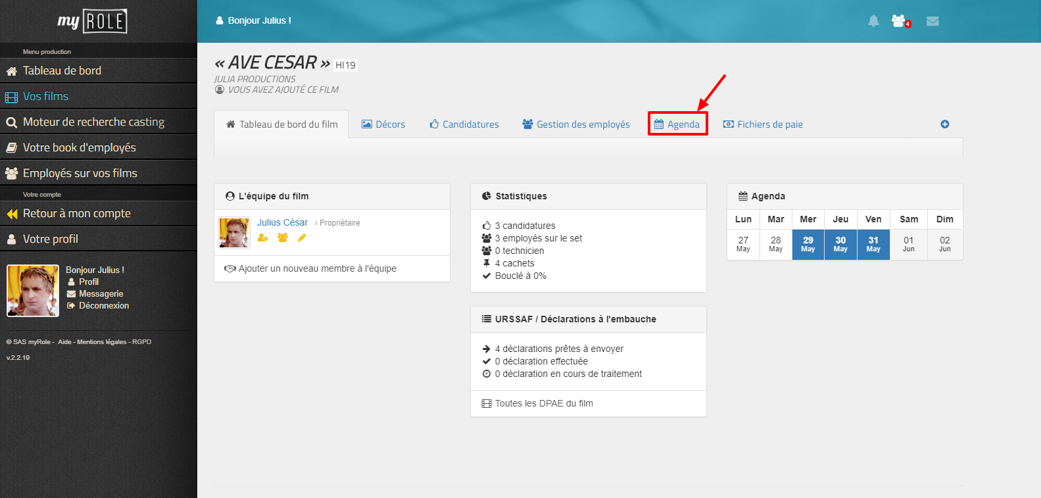Image resolution: width=1041 pixels, height=498 pixels.
Task: Open Votre book d'employés
Action: point(99,148)
